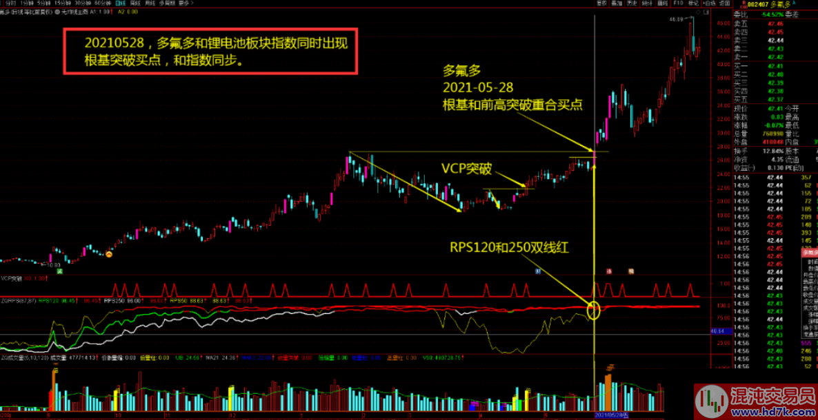
Task: Click the green square marker below the early candles
Action: [x=60, y=273]
